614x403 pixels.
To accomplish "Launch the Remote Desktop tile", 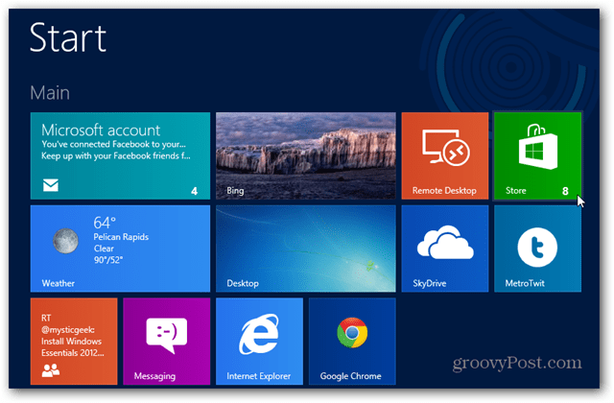I will tap(445, 155).
